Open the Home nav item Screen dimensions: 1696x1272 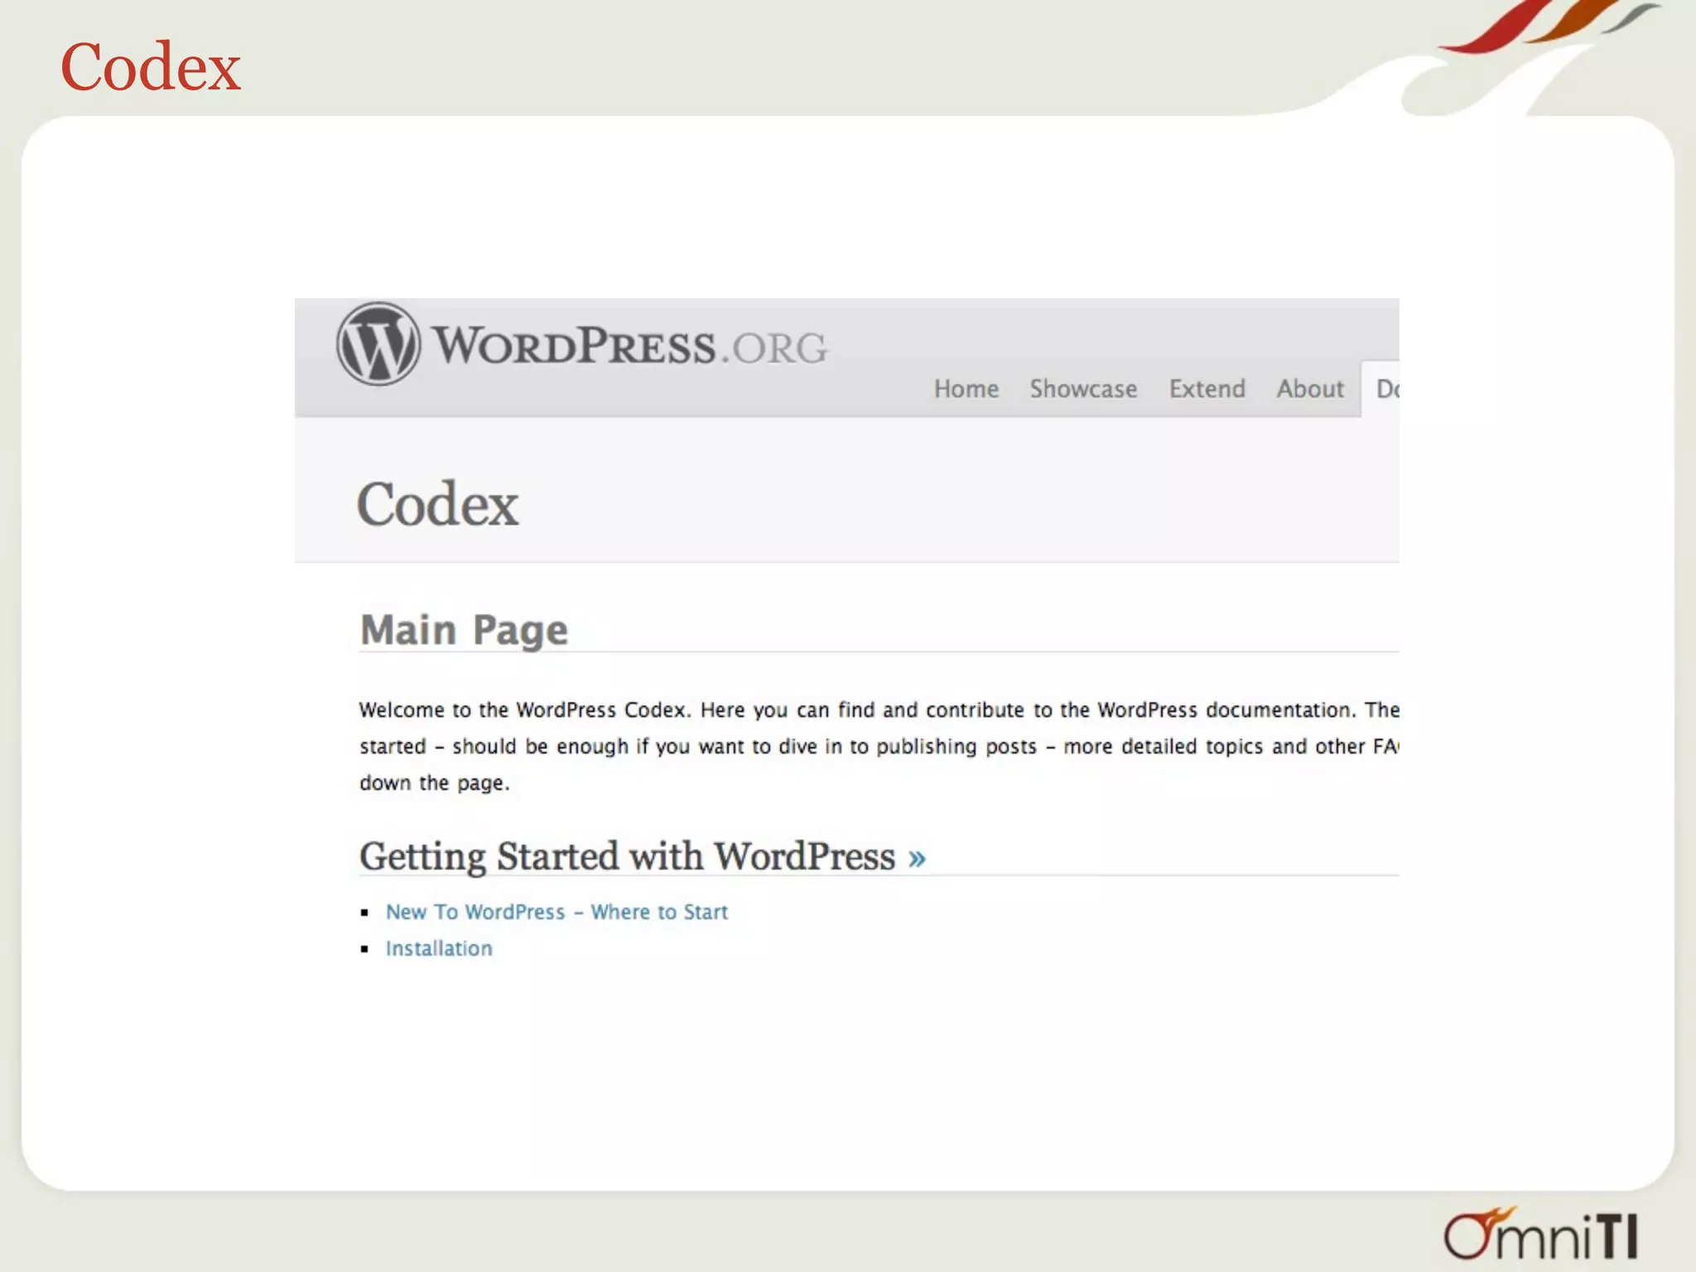tap(966, 388)
